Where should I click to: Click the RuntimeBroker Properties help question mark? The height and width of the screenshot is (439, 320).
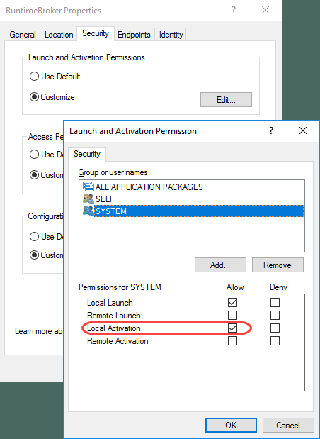tap(234, 11)
